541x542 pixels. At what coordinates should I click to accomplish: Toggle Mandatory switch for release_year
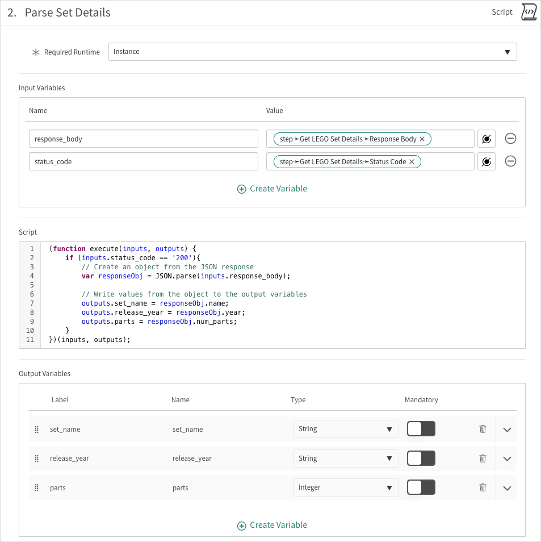tap(421, 458)
